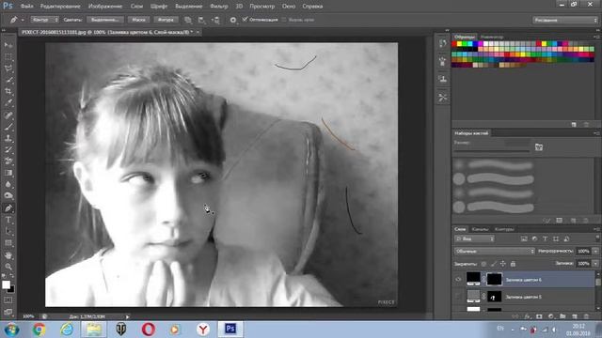
Task: Click the Выделение button in options bar
Action: (x=104, y=20)
